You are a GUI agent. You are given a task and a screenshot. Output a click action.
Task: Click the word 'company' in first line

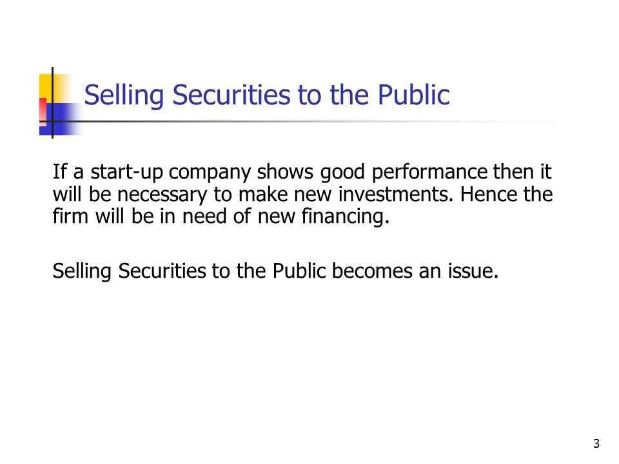coord(210,173)
